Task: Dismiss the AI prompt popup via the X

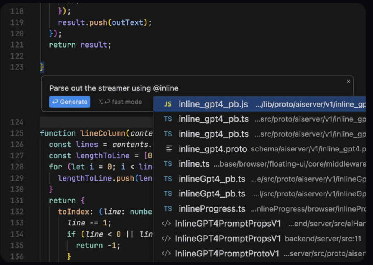Action: pos(348,81)
